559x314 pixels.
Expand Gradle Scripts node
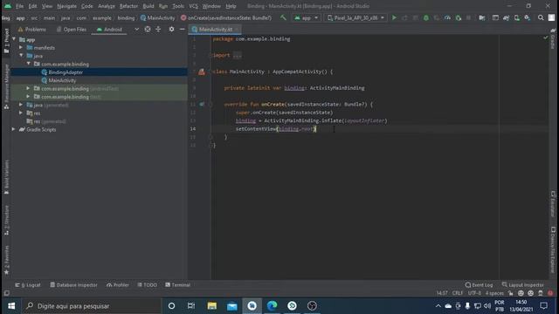[x=14, y=129]
